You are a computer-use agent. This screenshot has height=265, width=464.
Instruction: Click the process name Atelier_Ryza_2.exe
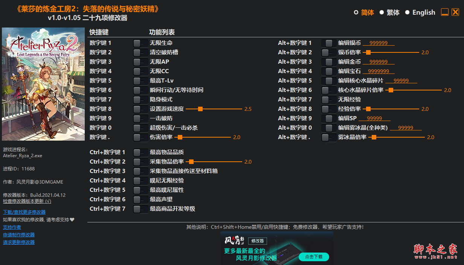pos(23,155)
